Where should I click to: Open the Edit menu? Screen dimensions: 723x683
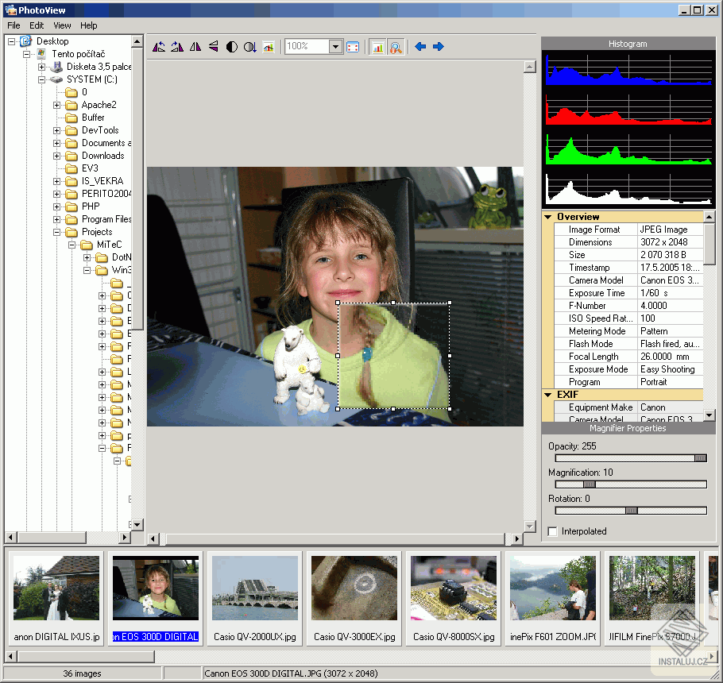tap(36, 25)
